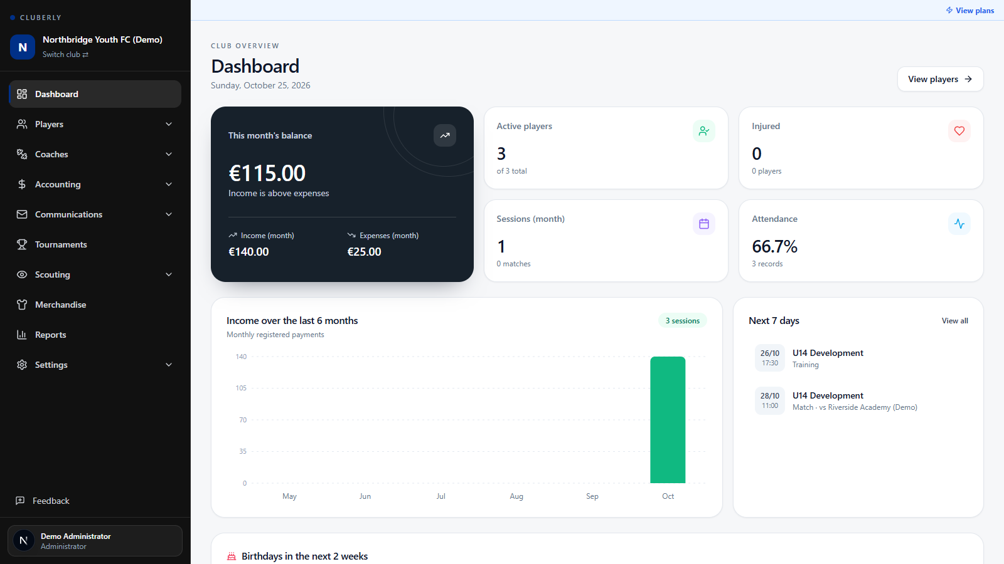Click the Dashboard grid icon in sidebar
This screenshot has width=1004, height=564.
coord(22,94)
